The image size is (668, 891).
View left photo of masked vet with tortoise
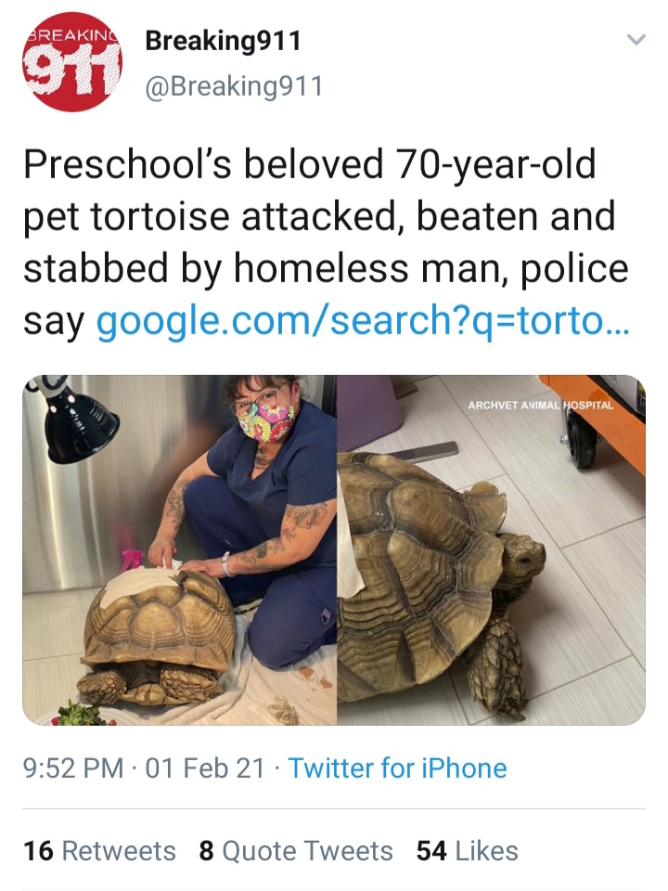coord(179,550)
